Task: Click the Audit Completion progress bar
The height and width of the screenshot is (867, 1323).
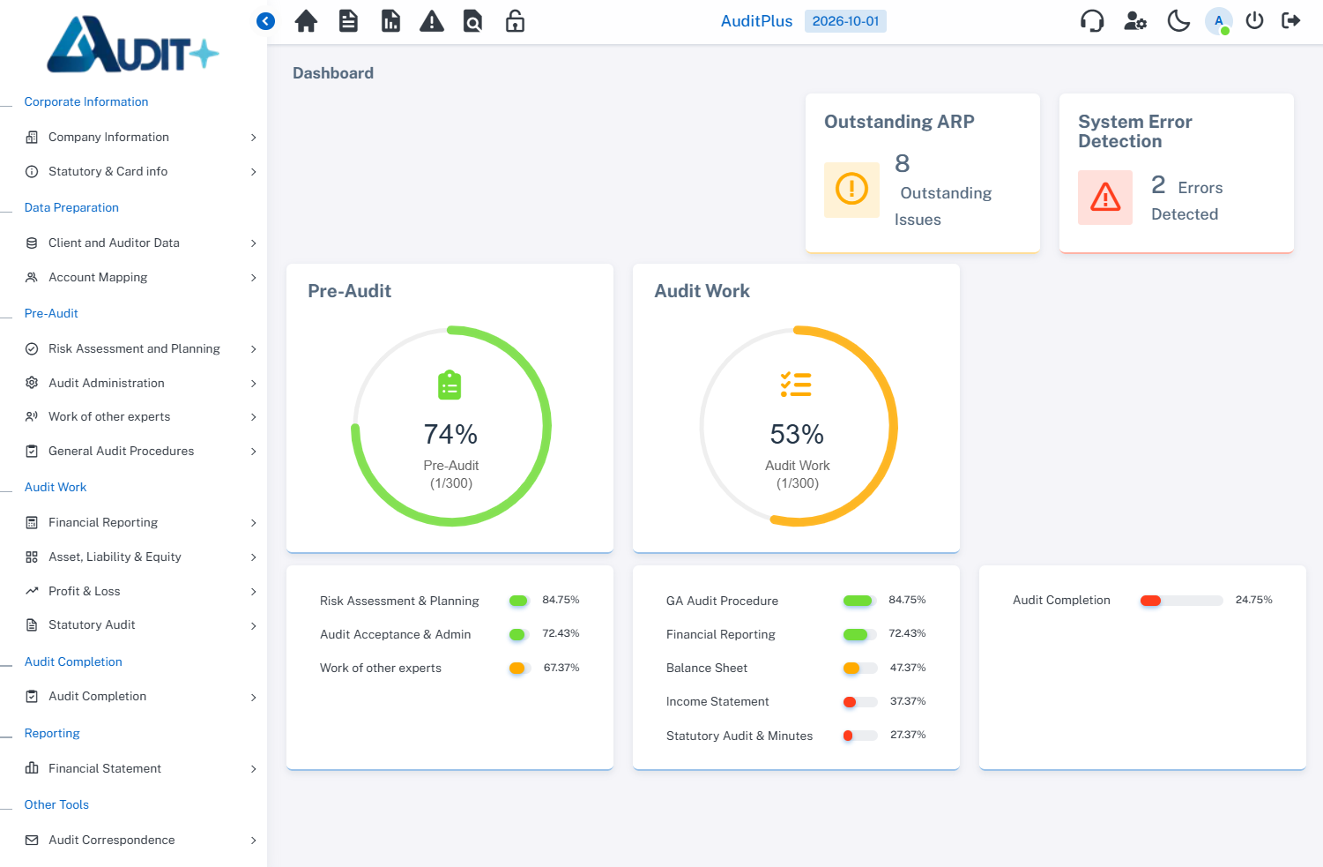Action: 1180,600
